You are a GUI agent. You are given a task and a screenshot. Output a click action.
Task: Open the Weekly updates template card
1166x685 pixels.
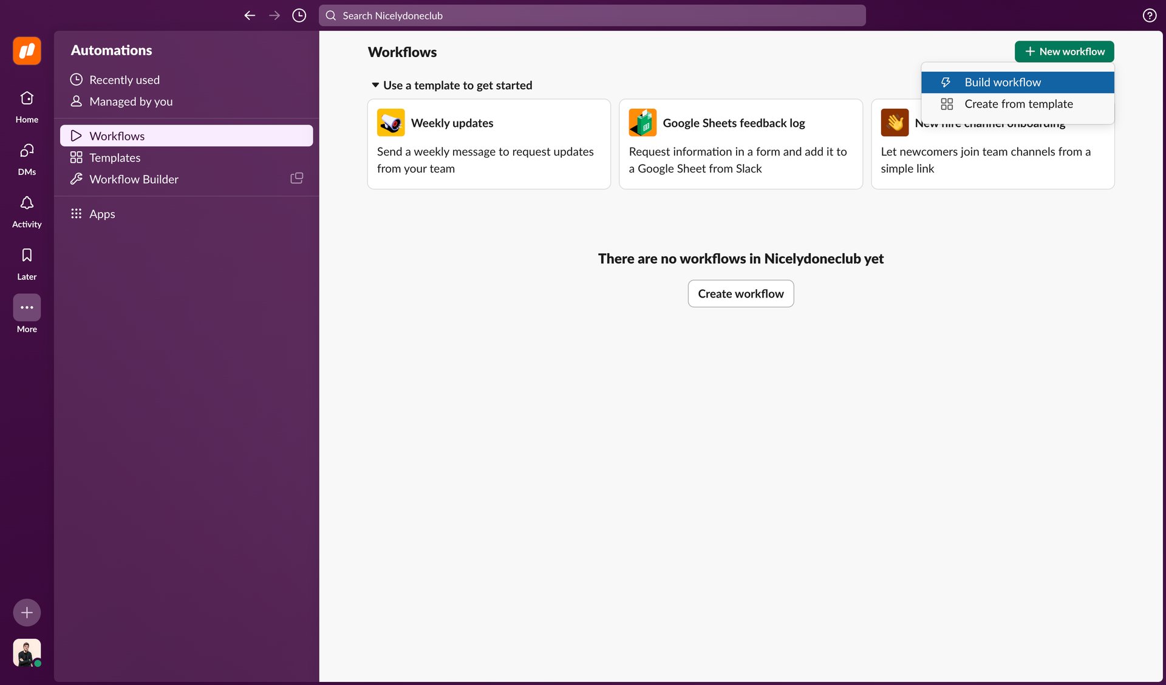click(x=488, y=144)
